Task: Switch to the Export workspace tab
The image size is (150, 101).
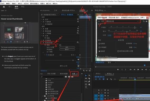Action: [23, 7]
